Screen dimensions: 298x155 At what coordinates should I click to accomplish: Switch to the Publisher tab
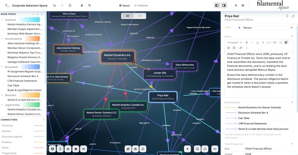coord(141,6)
